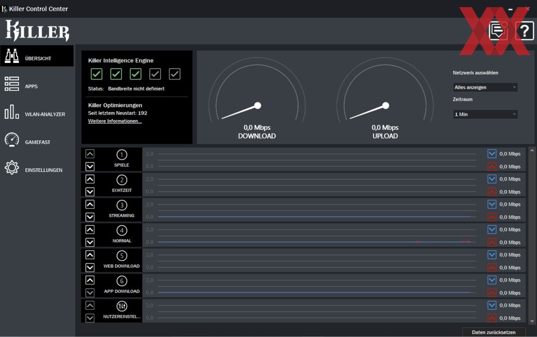Click Nutzereinstellungen sliders icon
537x337 pixels.
coord(122,306)
